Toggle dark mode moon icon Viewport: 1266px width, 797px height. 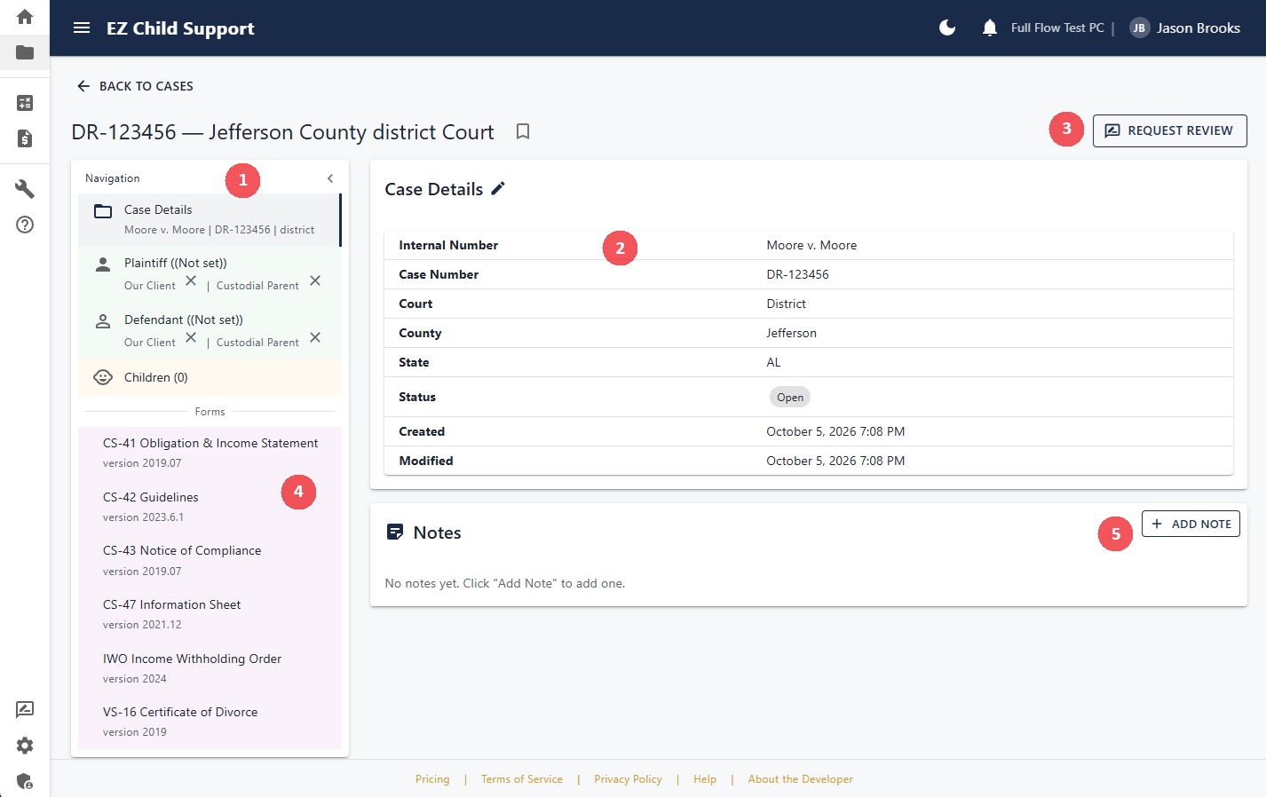[947, 28]
